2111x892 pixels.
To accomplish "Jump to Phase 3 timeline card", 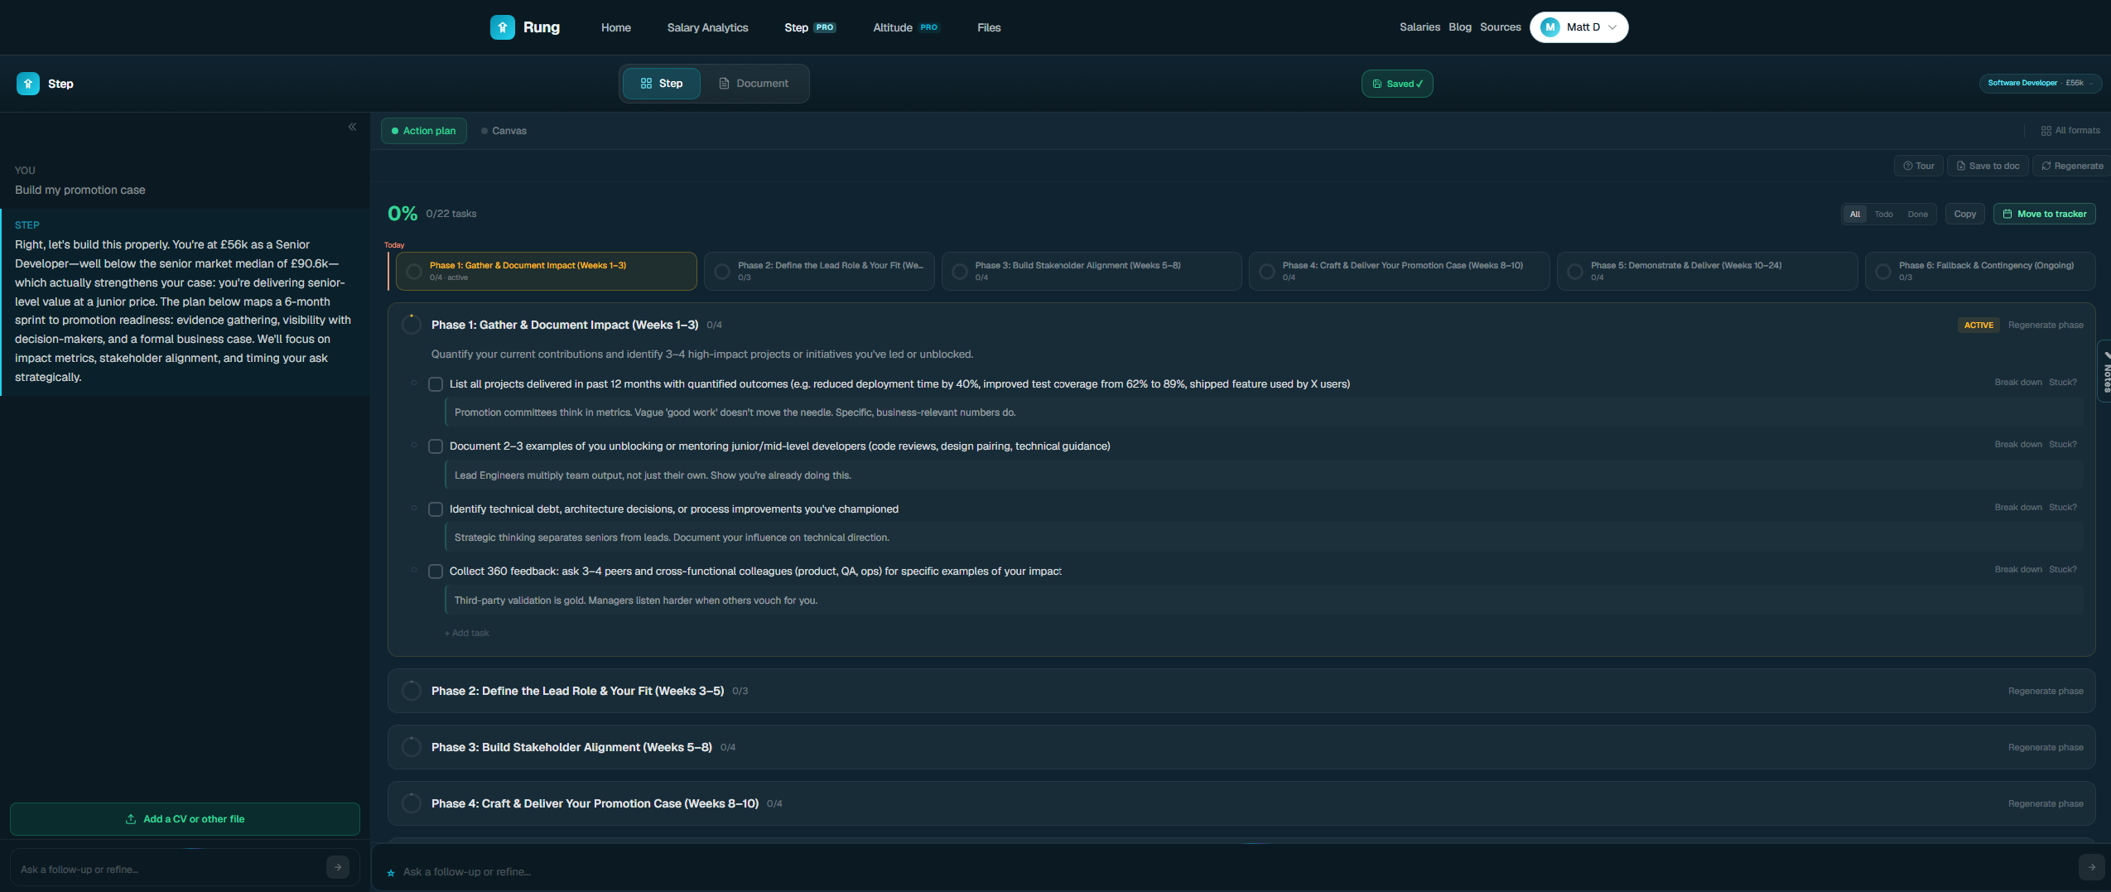I will coord(1092,271).
